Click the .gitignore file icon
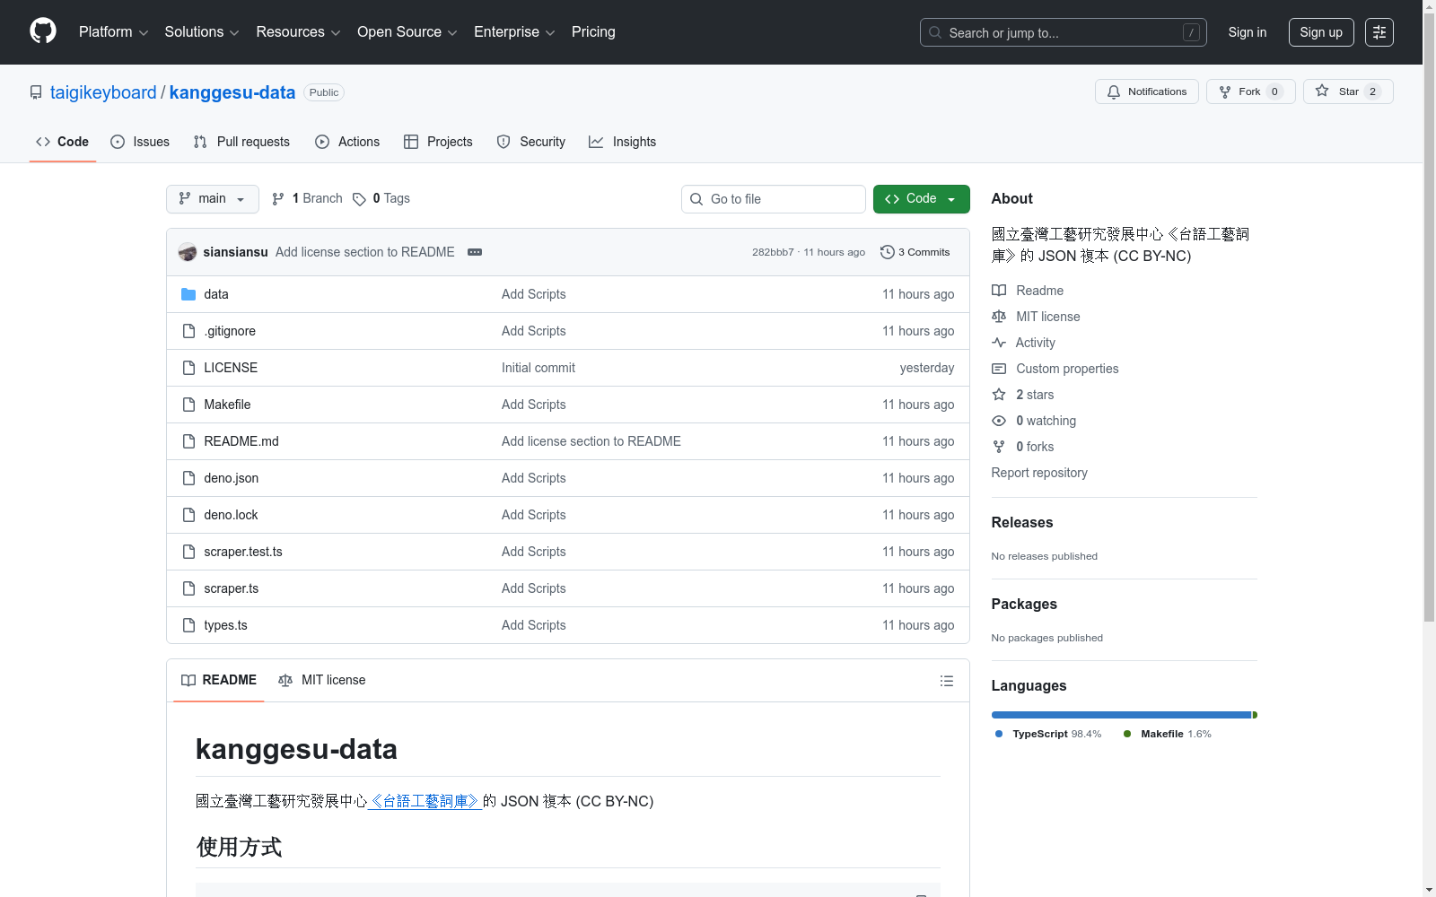Viewport: 1436px width, 897px height. (188, 331)
